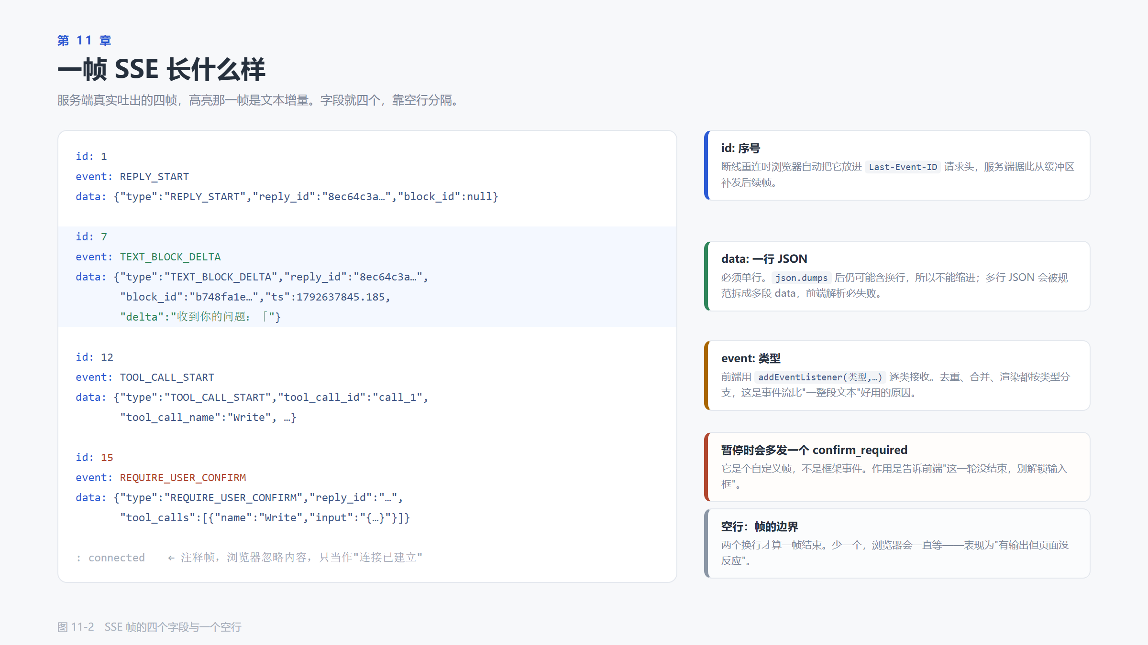Click the data line starting {"type":"REQUIRE_USER_CONFIRM"
This screenshot has height=645, width=1148.
pos(240,497)
